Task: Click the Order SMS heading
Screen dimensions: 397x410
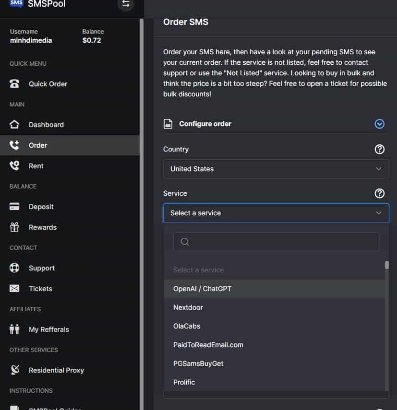Action: 186,22
